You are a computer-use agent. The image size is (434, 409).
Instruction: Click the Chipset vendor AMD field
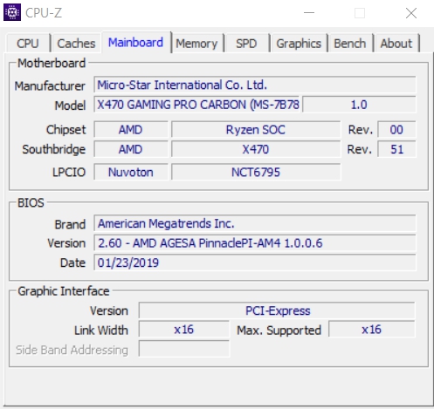[x=131, y=129]
